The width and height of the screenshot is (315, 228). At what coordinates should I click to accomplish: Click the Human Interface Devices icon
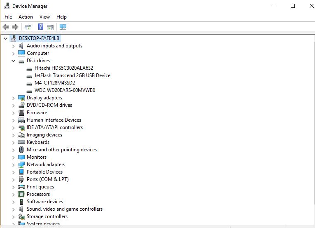[21, 120]
